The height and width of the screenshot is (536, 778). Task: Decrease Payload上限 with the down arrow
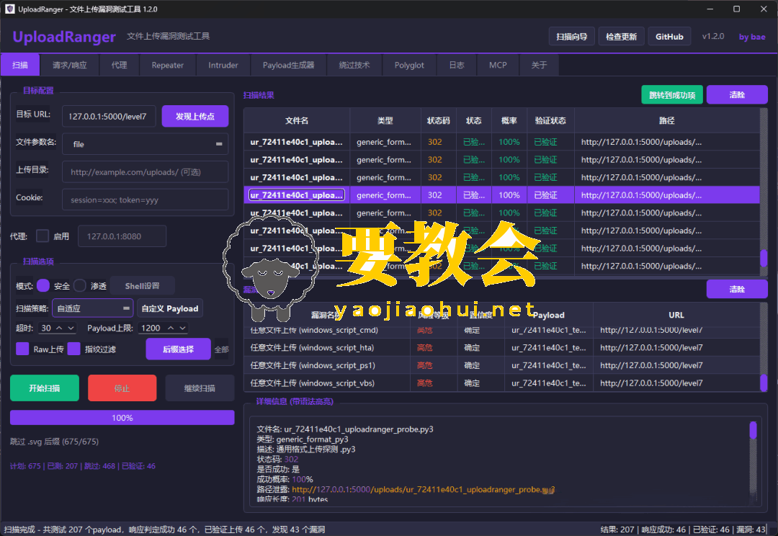pyautogui.click(x=182, y=328)
